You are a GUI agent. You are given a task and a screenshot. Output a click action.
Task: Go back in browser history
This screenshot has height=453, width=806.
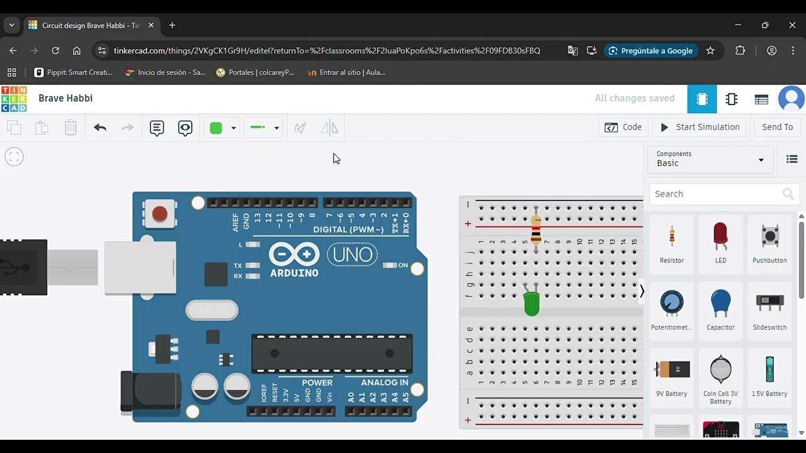(13, 51)
